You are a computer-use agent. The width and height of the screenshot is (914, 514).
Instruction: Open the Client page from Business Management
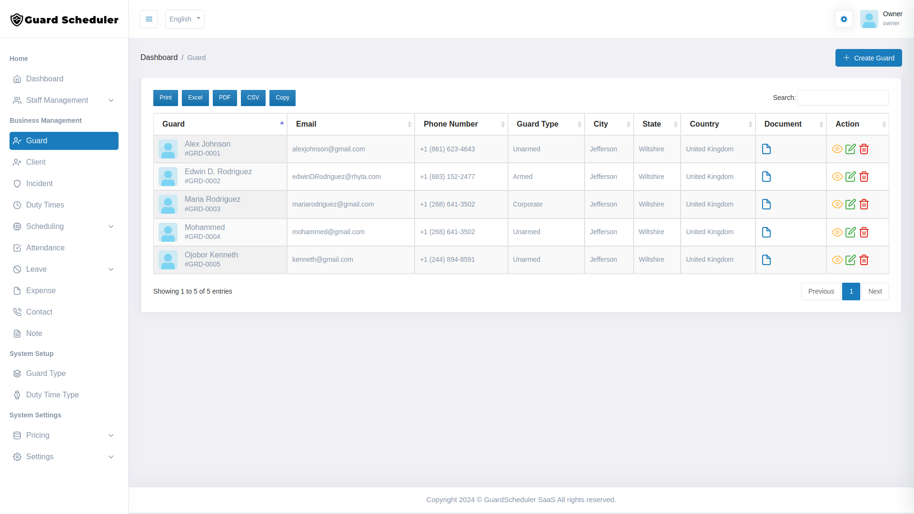[x=35, y=162]
